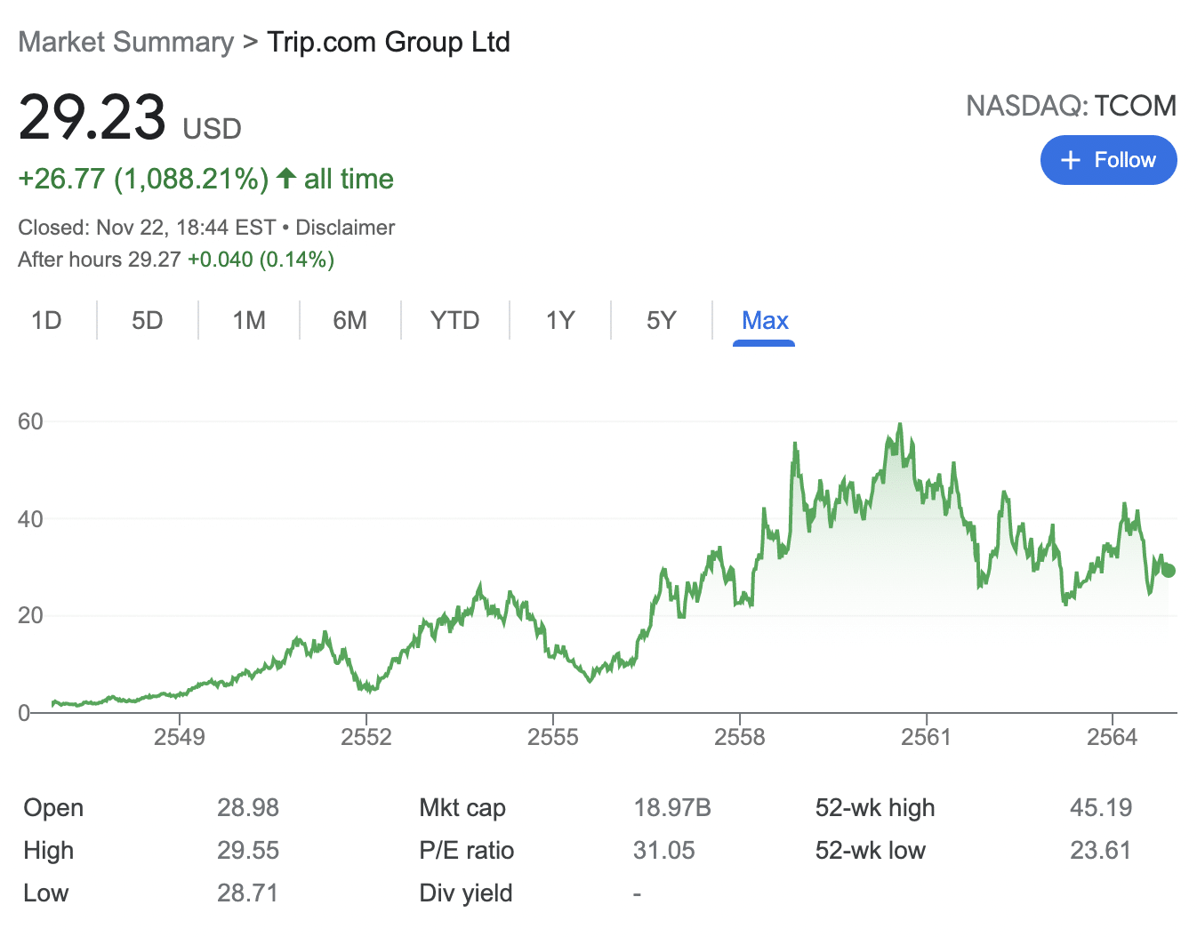Viewport: 1197px width, 937px height.
Task: Click the Div yield label
Action: (466, 893)
